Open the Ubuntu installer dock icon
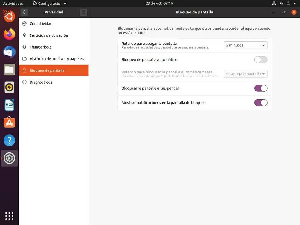Screen dimensions: 300x225 click(x=9, y=16)
